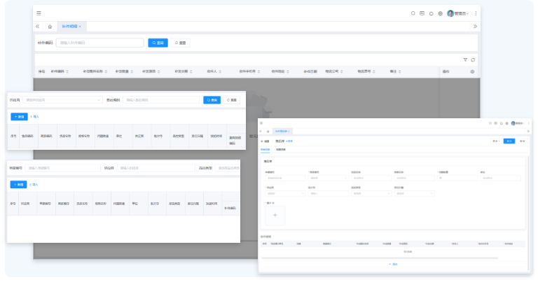Click the filter funnel icon above the table
Image resolution: width=538 pixels, height=282 pixels.
coord(465,59)
